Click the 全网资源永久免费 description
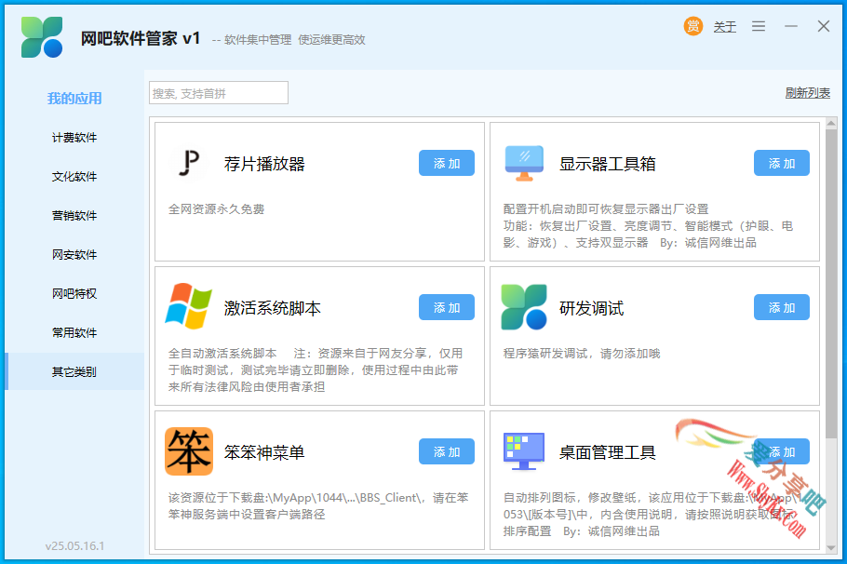847x564 pixels. (217, 209)
